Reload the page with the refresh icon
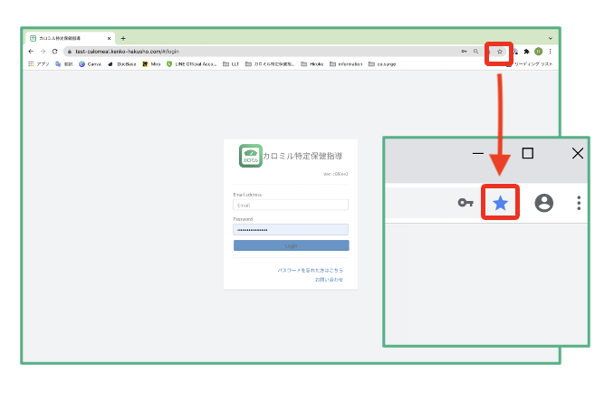 tap(54, 52)
